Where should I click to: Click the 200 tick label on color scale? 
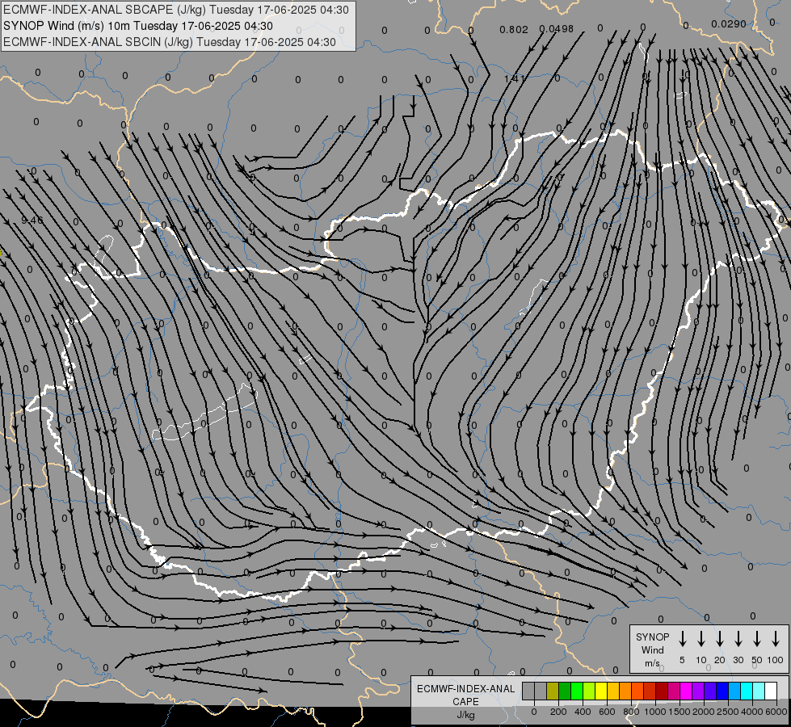tap(558, 712)
